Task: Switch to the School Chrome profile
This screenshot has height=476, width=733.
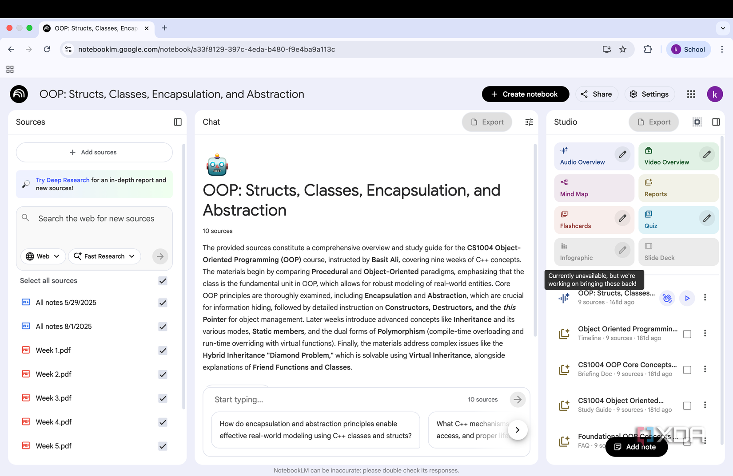Action: tap(688, 49)
